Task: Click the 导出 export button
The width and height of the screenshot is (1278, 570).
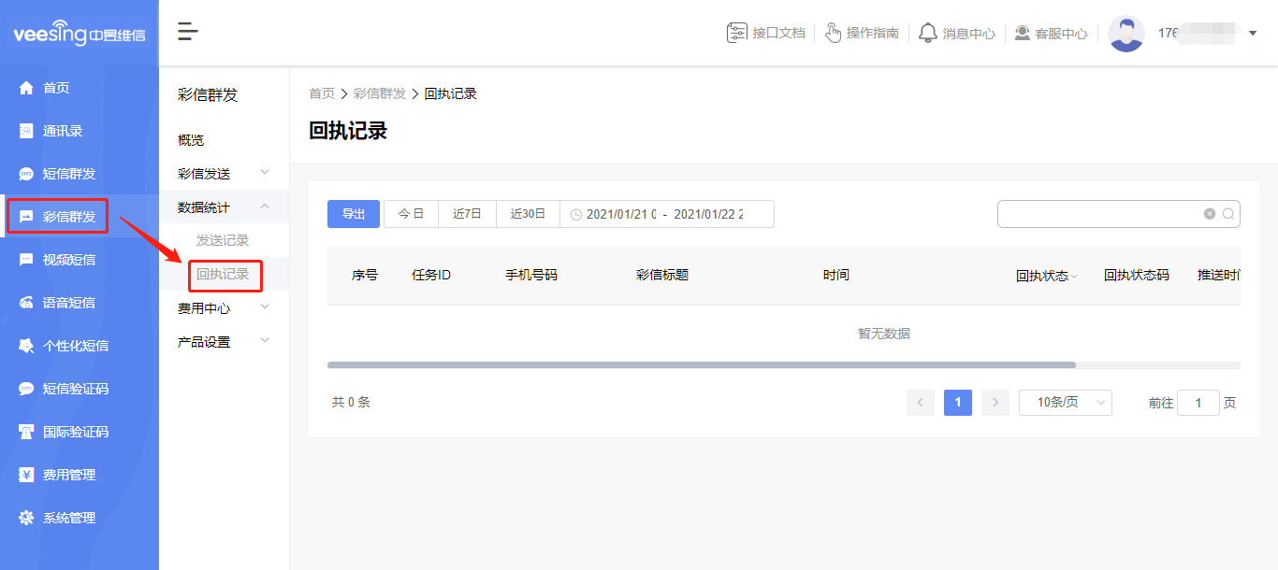Action: 353,213
